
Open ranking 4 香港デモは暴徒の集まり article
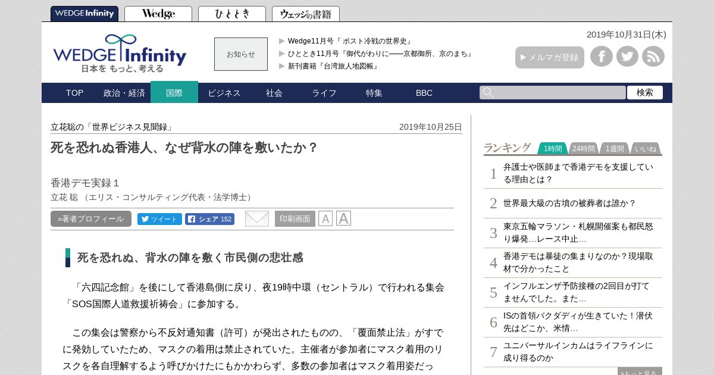pyautogui.click(x=578, y=262)
